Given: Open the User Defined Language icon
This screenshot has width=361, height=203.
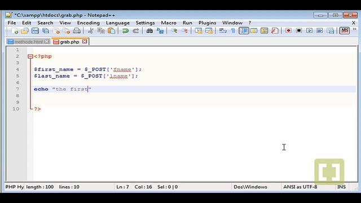Looking at the screenshot, I should (254, 31).
